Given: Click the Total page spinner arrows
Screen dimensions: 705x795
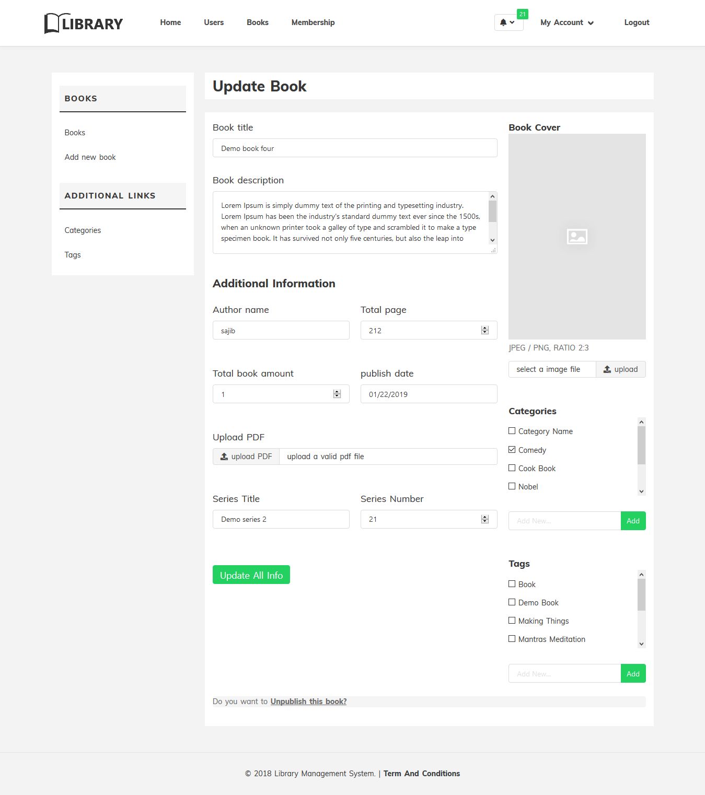Looking at the screenshot, I should click(485, 330).
